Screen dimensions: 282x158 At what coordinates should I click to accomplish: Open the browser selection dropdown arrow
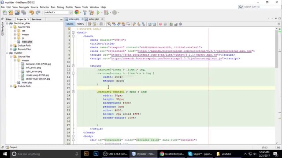click(x=81, y=13)
